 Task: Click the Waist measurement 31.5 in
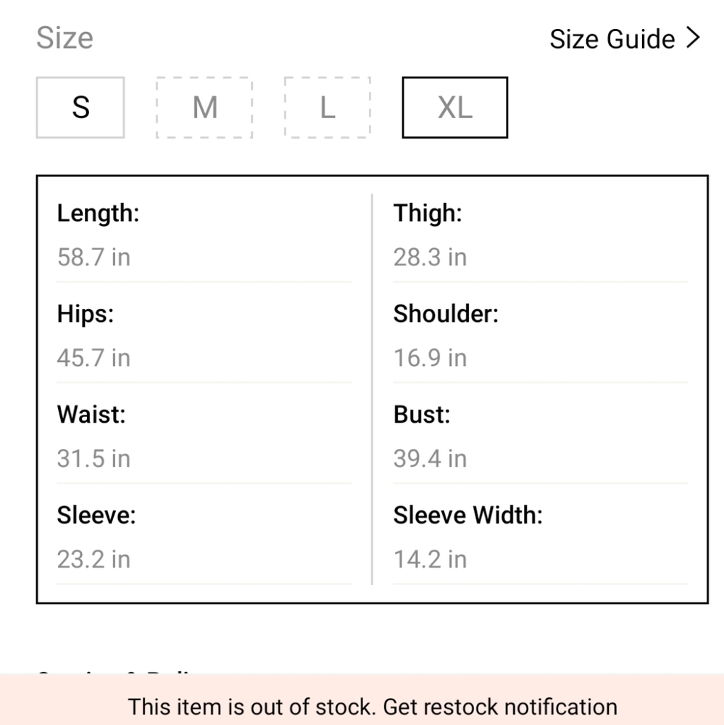[x=94, y=459]
